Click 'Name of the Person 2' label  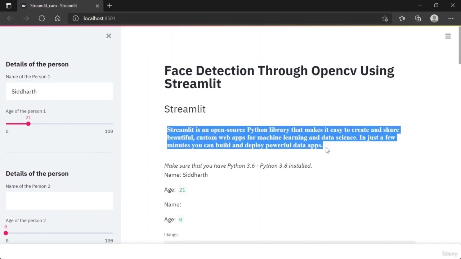[x=28, y=186]
